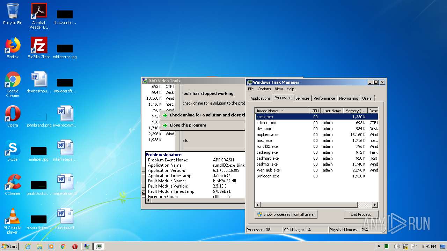This screenshot has height=251, width=447.
Task: Select the interfacepa Word document icon
Action: (65, 151)
